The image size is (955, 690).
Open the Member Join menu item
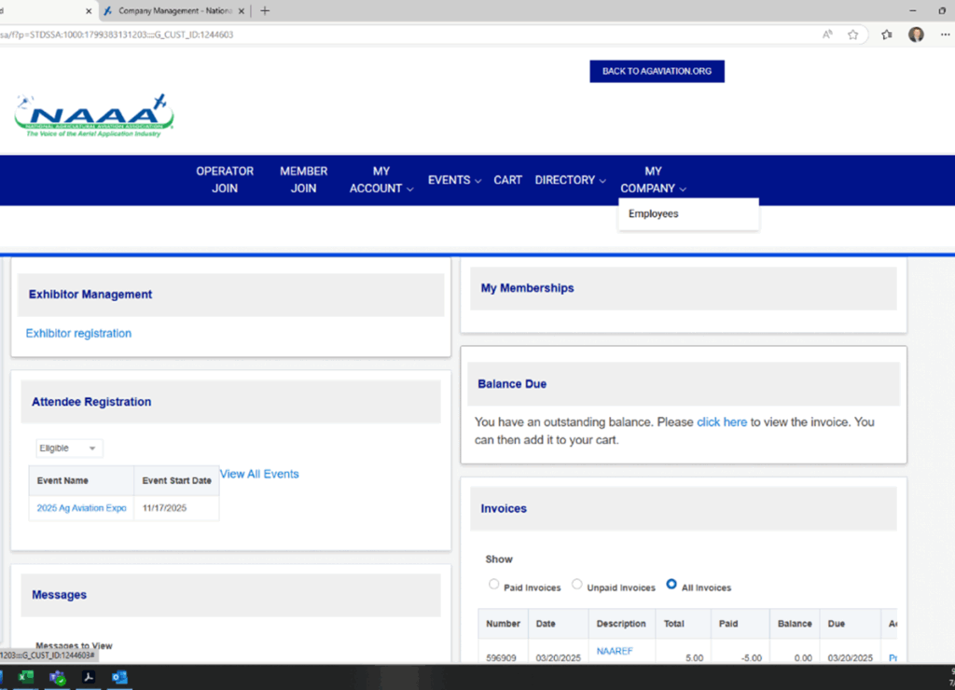[x=303, y=180]
